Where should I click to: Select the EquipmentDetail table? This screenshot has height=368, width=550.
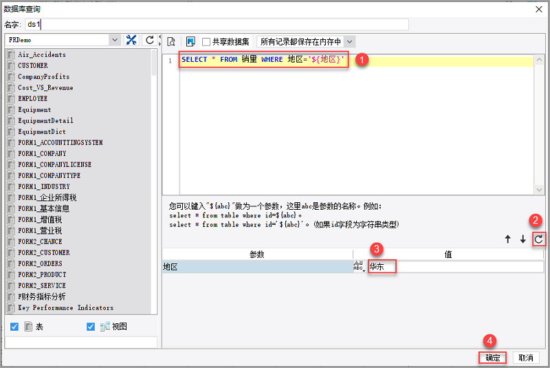pyautogui.click(x=45, y=120)
